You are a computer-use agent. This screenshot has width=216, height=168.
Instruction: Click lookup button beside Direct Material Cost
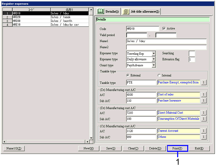[203, 113]
